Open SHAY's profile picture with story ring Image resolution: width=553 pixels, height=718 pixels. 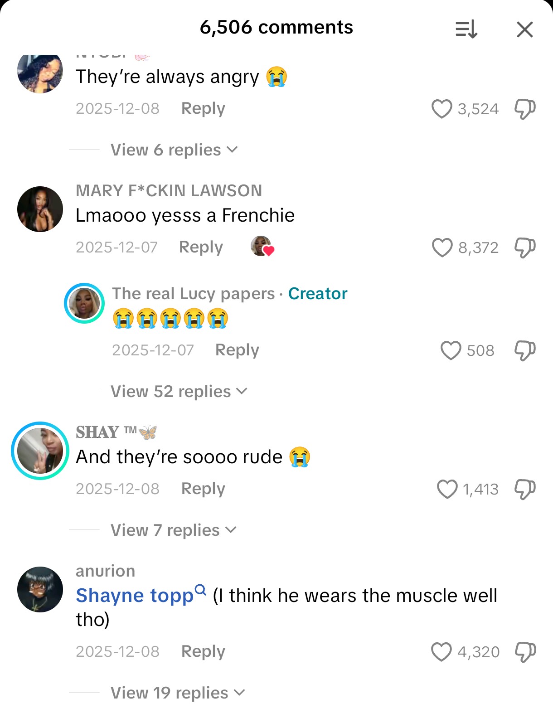click(40, 451)
